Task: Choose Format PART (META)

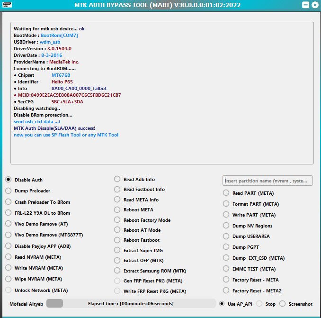Action: point(226,204)
